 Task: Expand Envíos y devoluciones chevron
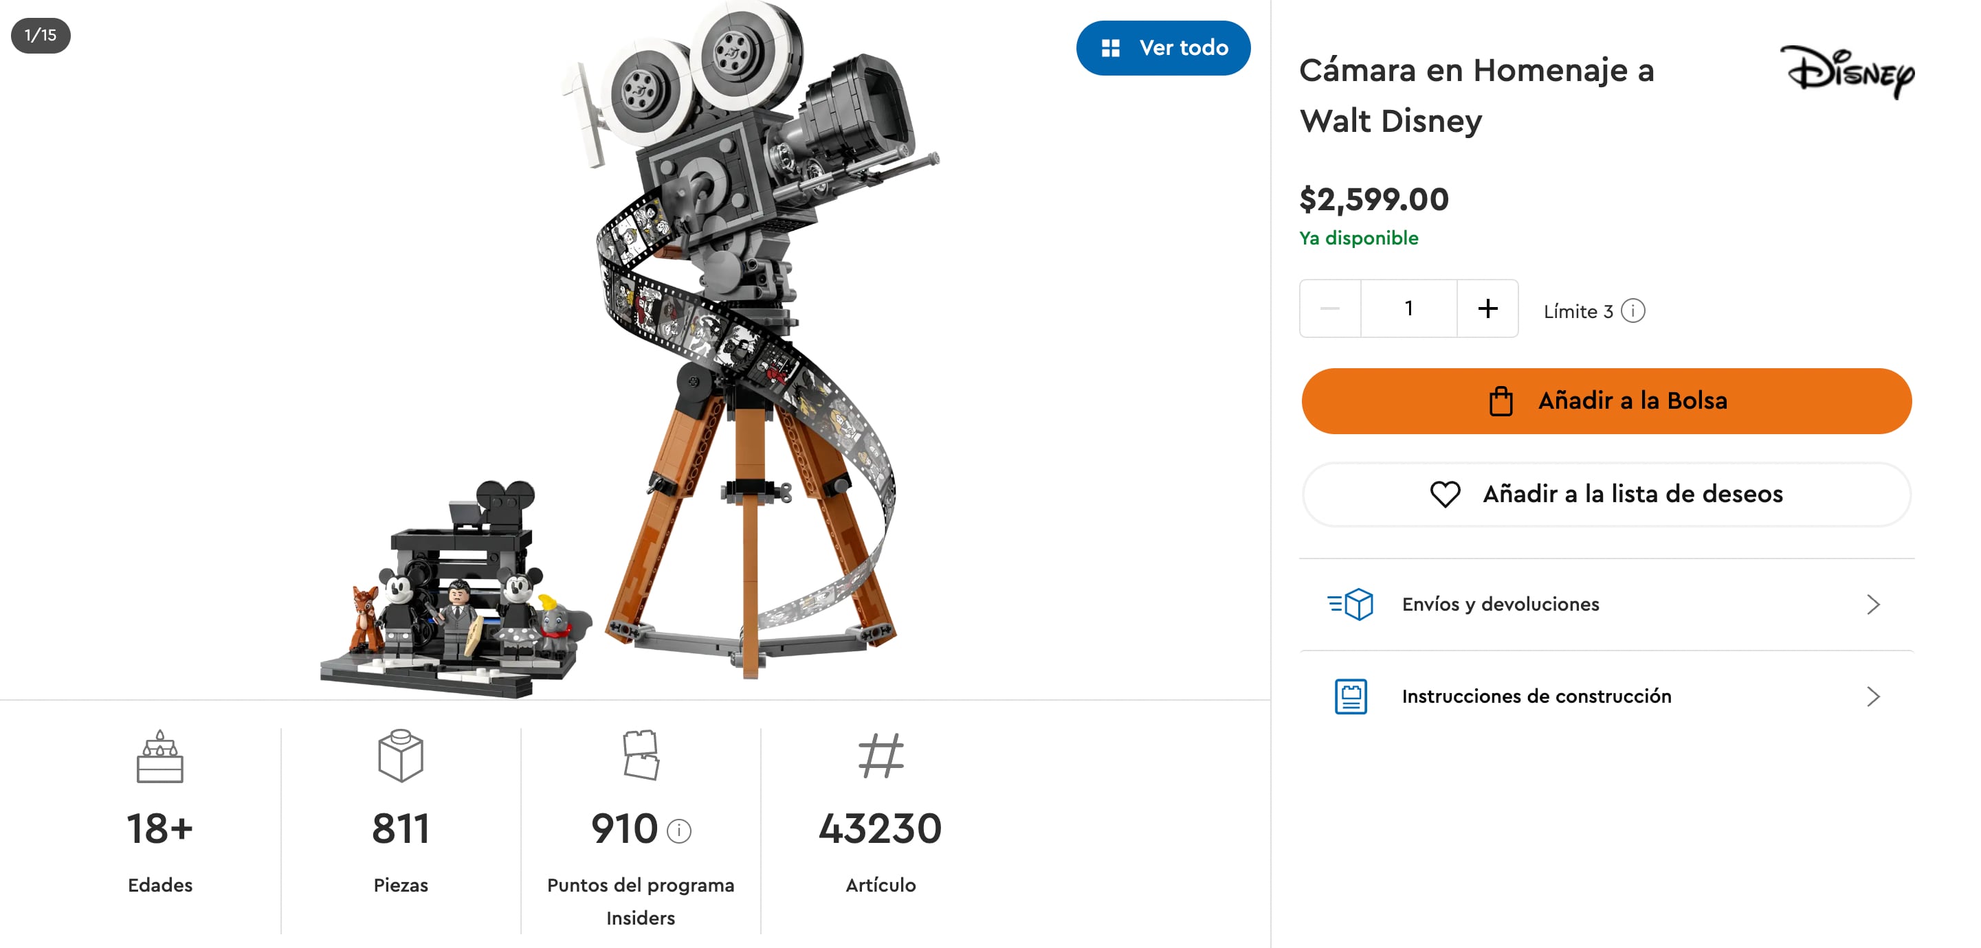pyautogui.click(x=1873, y=605)
